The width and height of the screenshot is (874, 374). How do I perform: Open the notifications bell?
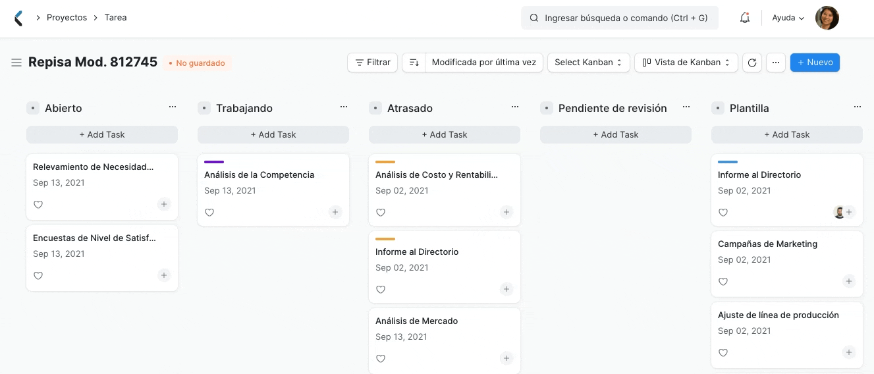click(745, 18)
